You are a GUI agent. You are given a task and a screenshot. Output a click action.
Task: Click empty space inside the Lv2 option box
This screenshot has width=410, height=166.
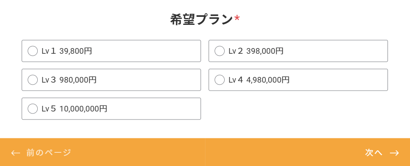(341, 51)
